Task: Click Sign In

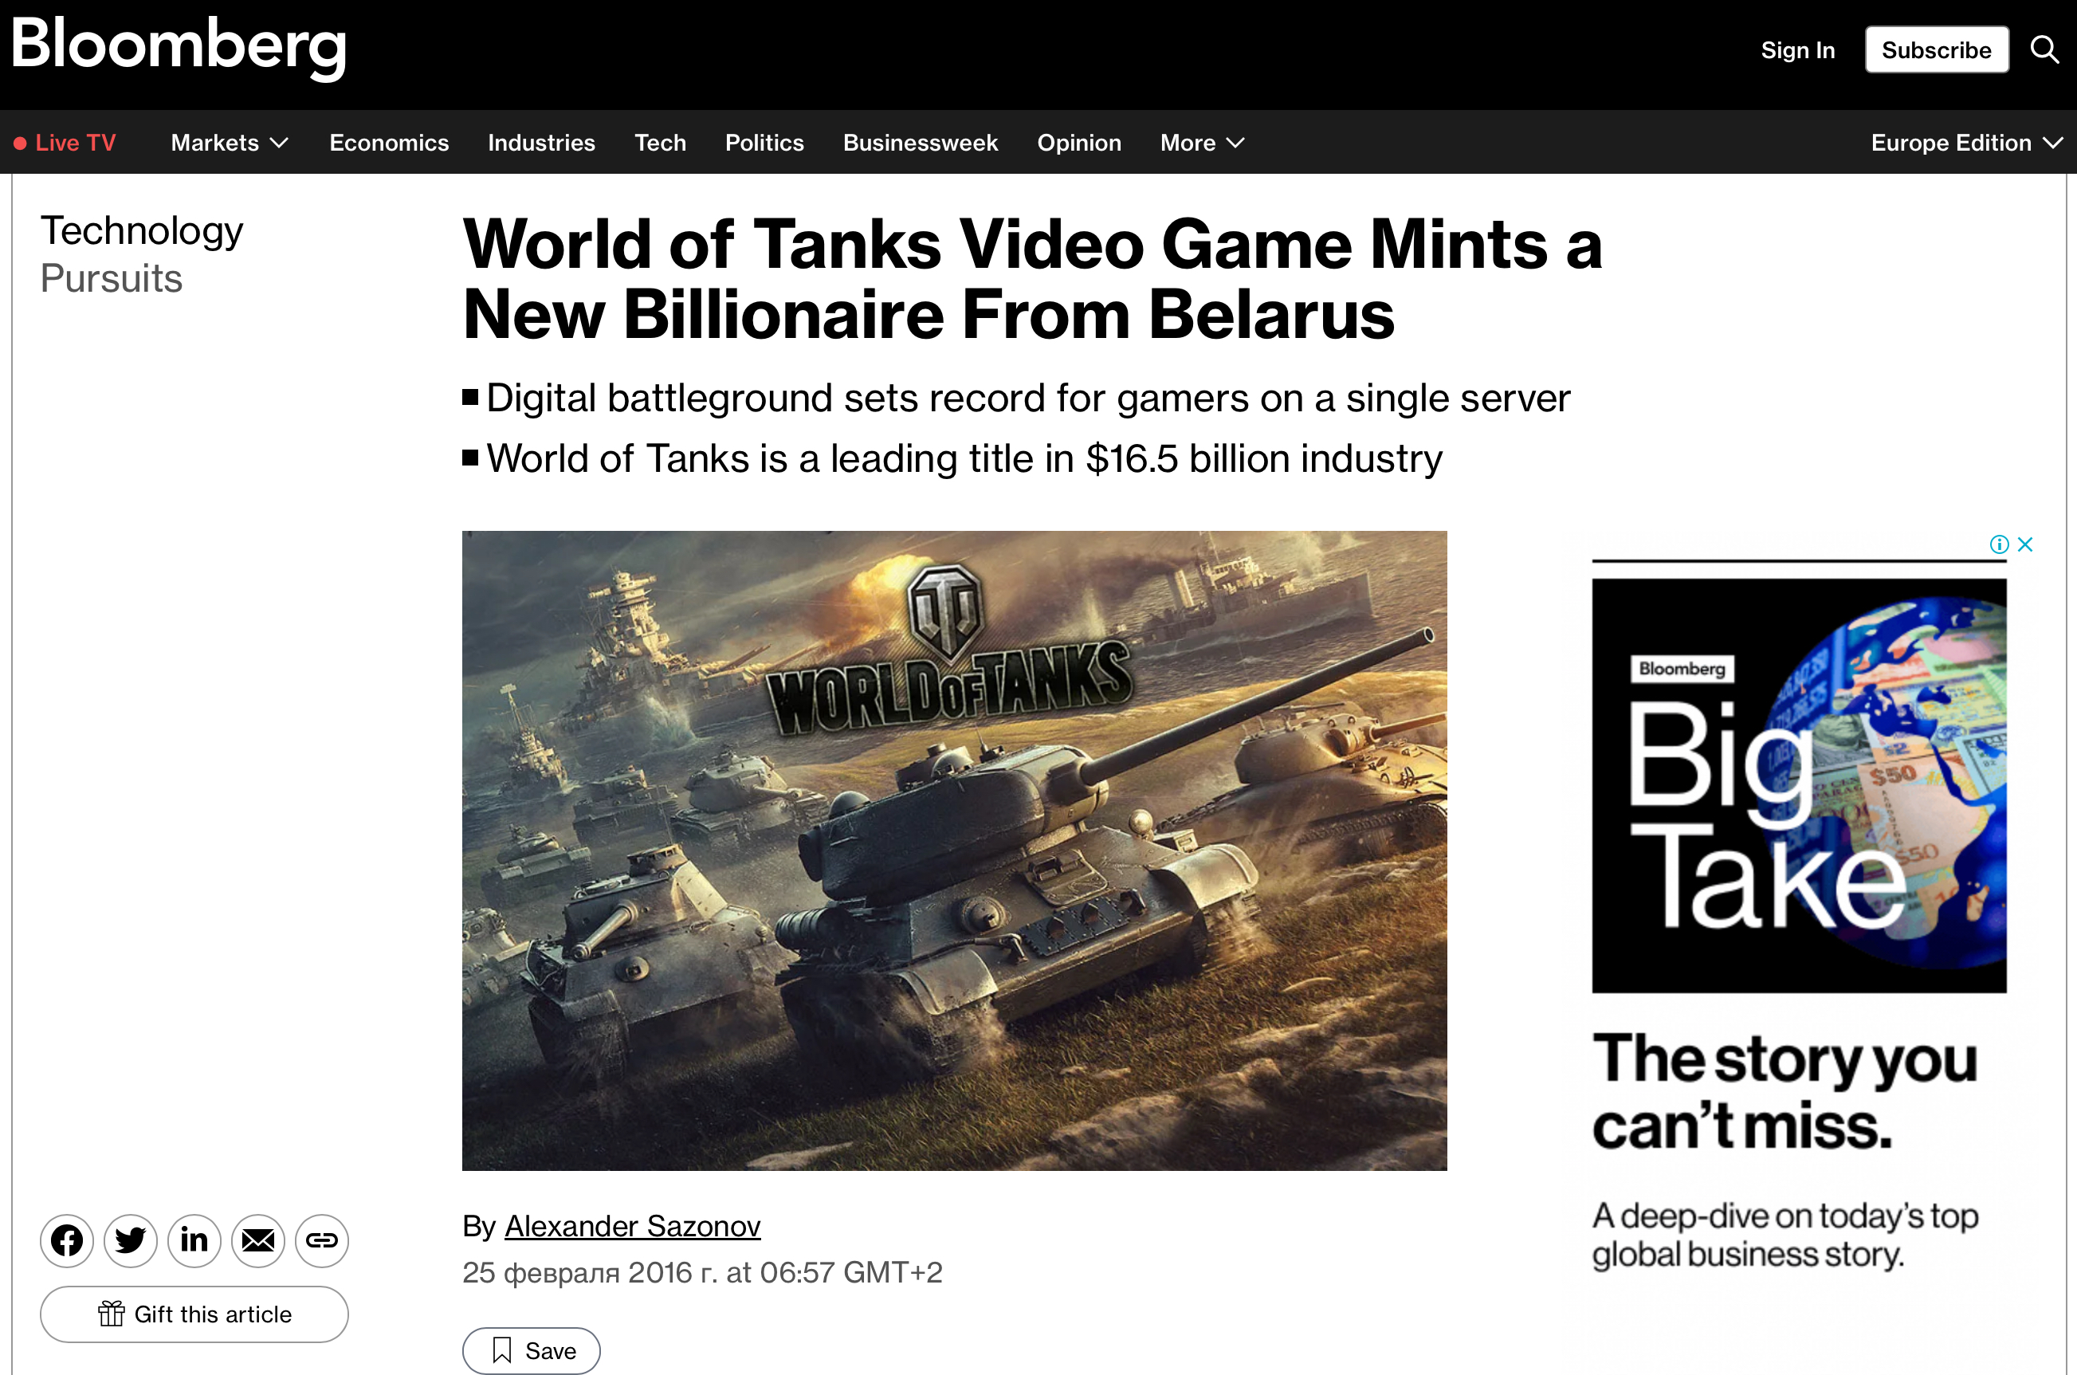Action: pos(1798,50)
